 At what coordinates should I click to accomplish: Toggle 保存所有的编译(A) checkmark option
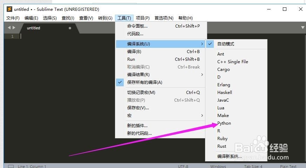point(160,82)
